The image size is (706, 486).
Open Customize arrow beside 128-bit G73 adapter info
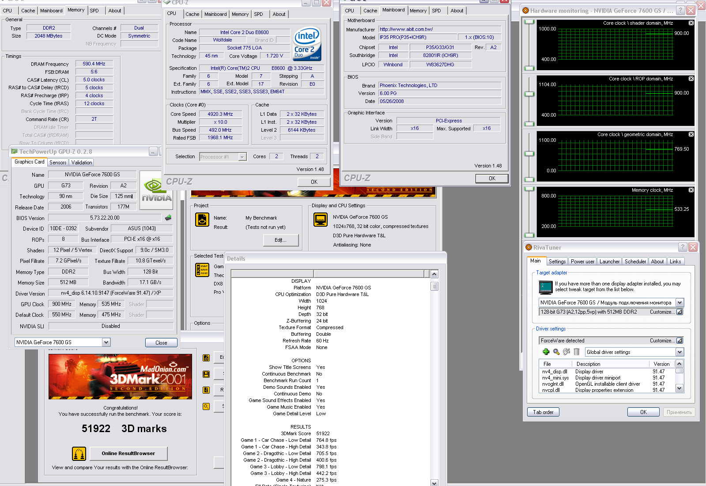click(x=680, y=312)
